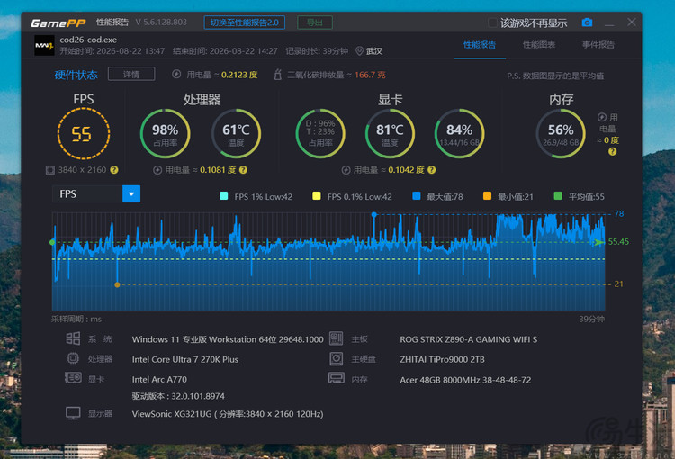Screen dimensions: 675x459
Task: Click the CPU chip icon beside 处理器 row
Action: 73,358
